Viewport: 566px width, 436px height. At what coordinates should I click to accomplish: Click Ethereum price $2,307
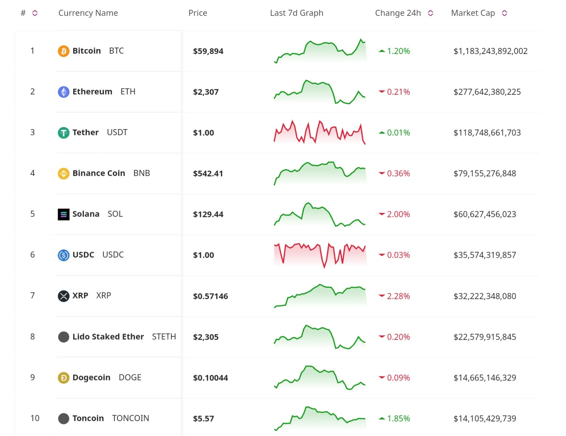click(206, 92)
